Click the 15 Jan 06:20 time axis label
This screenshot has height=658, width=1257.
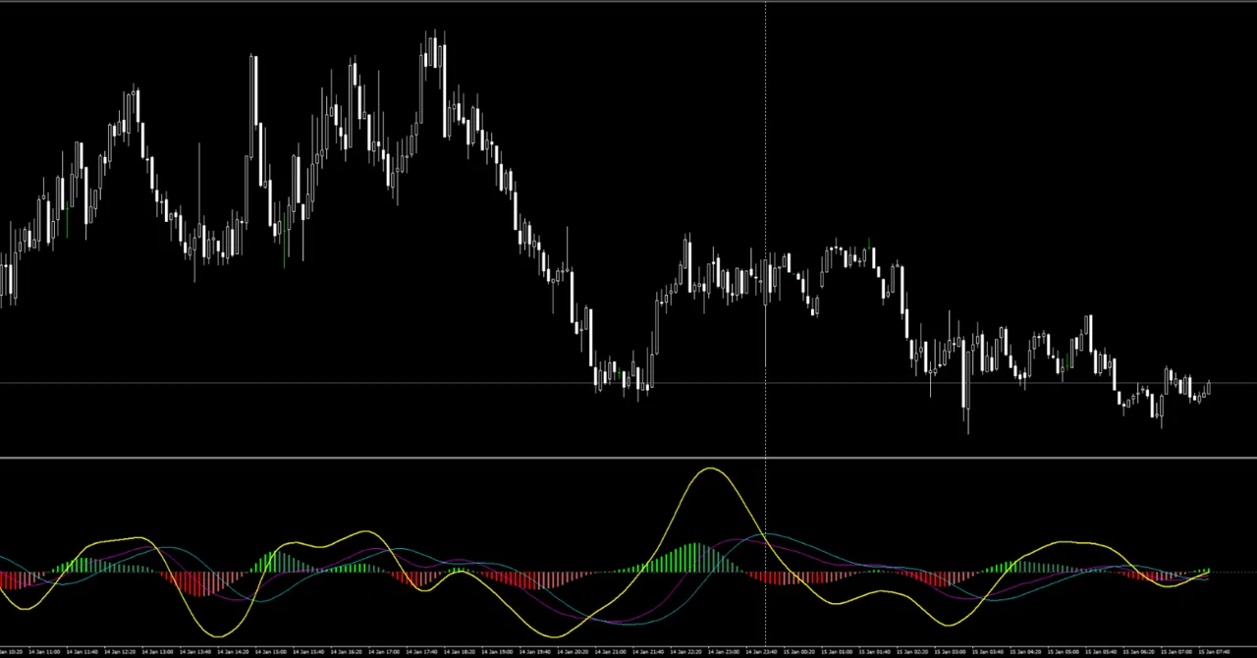pos(1138,651)
